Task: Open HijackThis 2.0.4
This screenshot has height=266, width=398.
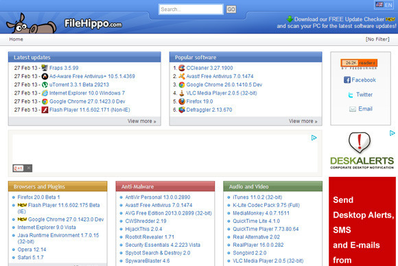Action: click(x=143, y=229)
